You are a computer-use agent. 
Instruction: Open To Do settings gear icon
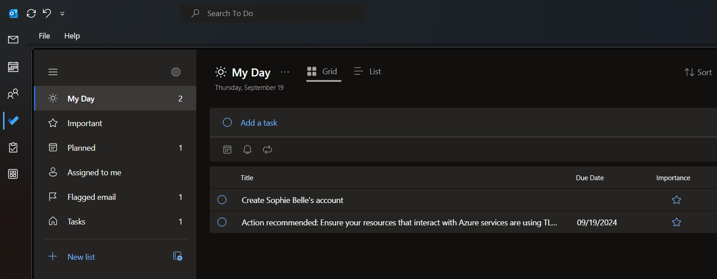(176, 72)
